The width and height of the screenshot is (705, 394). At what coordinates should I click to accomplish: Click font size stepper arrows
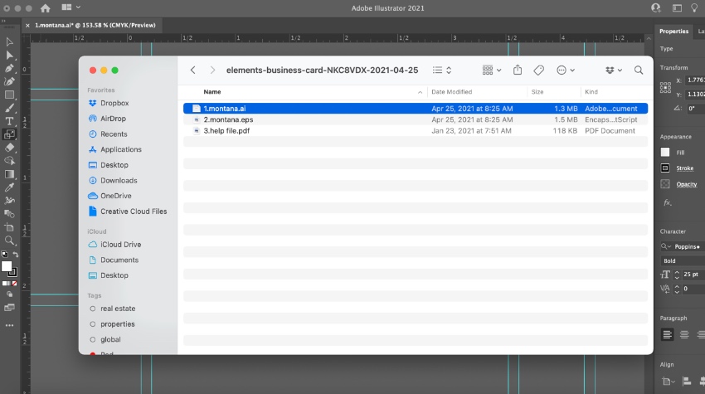(677, 275)
